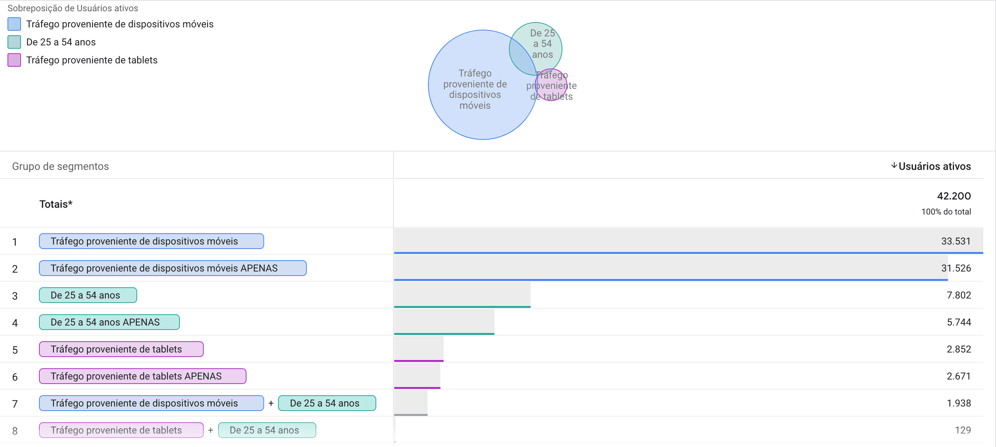The height and width of the screenshot is (447, 996).
Task: Click green legend swatch for De 25 a 54 anos
Action: pos(14,42)
